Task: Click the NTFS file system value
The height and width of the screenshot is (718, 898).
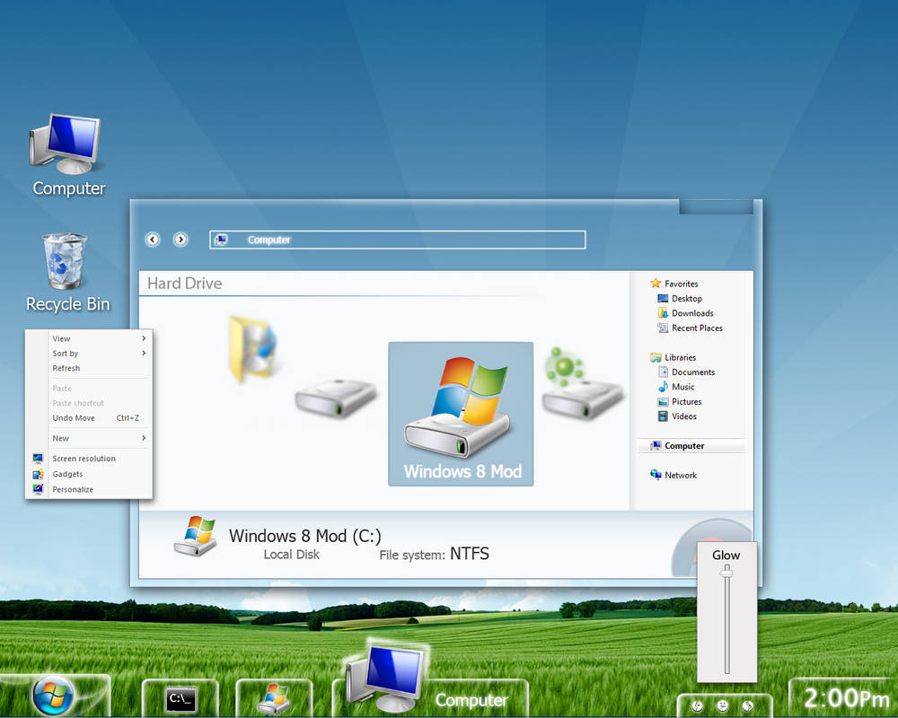Action: pos(469,554)
